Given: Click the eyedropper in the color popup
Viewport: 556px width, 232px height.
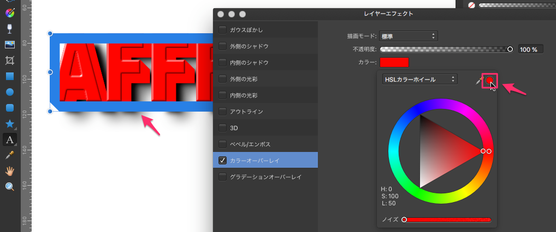Looking at the screenshot, I should point(480,81).
